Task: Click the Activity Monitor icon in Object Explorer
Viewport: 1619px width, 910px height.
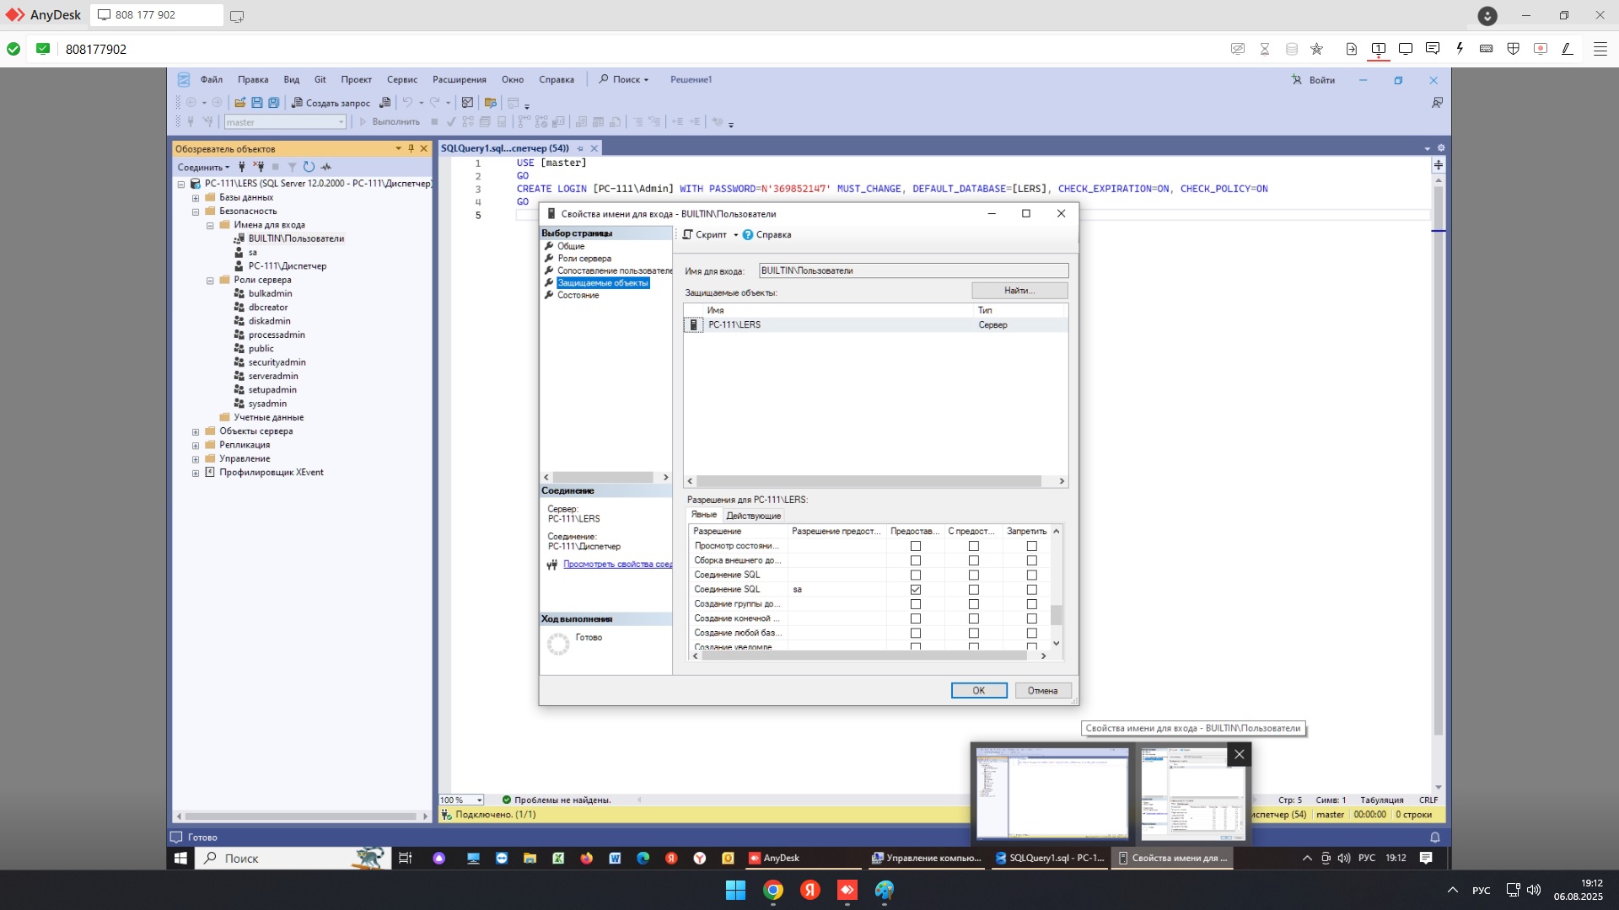Action: [326, 167]
